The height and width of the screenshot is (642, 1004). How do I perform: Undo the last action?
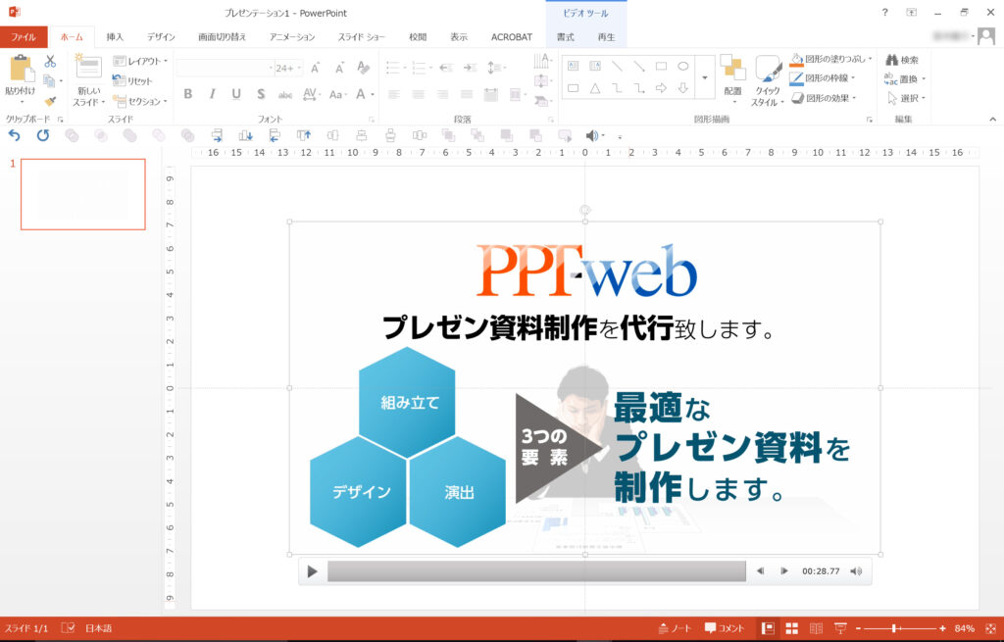14,135
